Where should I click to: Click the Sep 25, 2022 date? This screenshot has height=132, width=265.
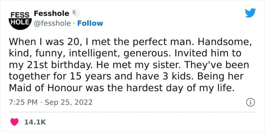[68, 103]
